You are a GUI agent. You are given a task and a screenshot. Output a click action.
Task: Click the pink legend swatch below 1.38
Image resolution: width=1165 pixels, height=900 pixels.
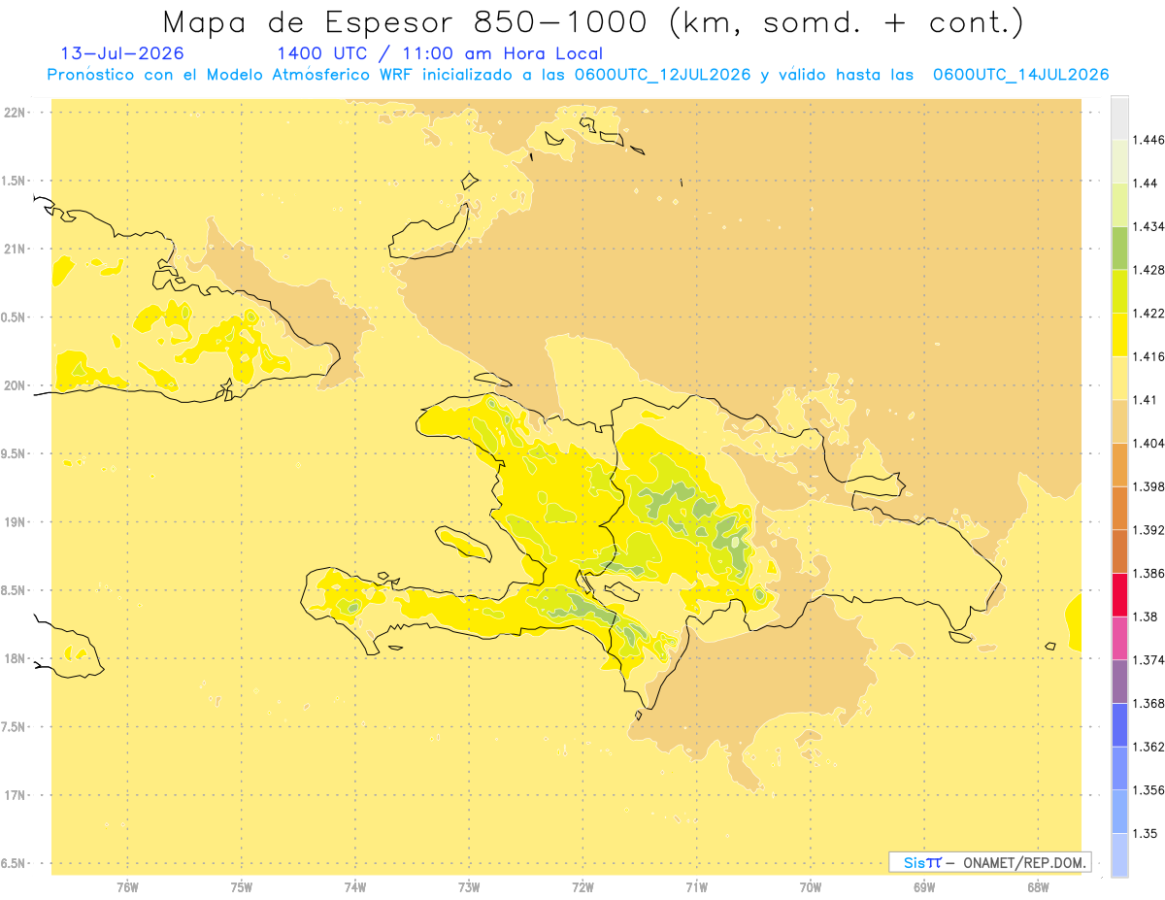1119,638
